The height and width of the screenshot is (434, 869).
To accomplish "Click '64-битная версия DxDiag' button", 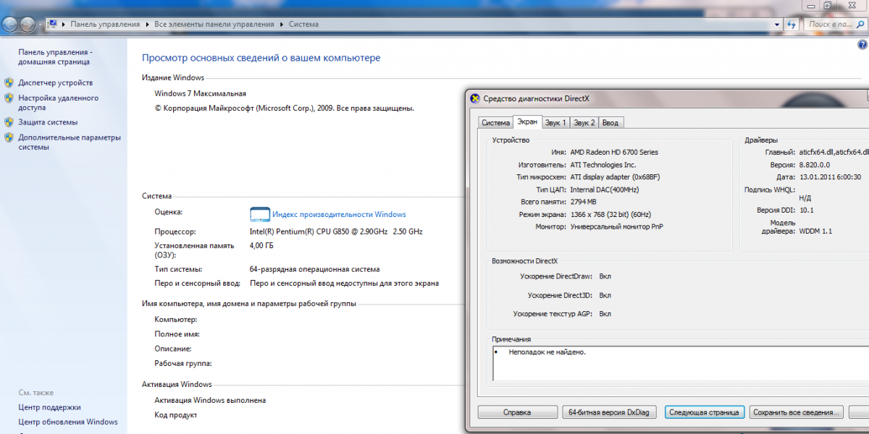I will (610, 412).
